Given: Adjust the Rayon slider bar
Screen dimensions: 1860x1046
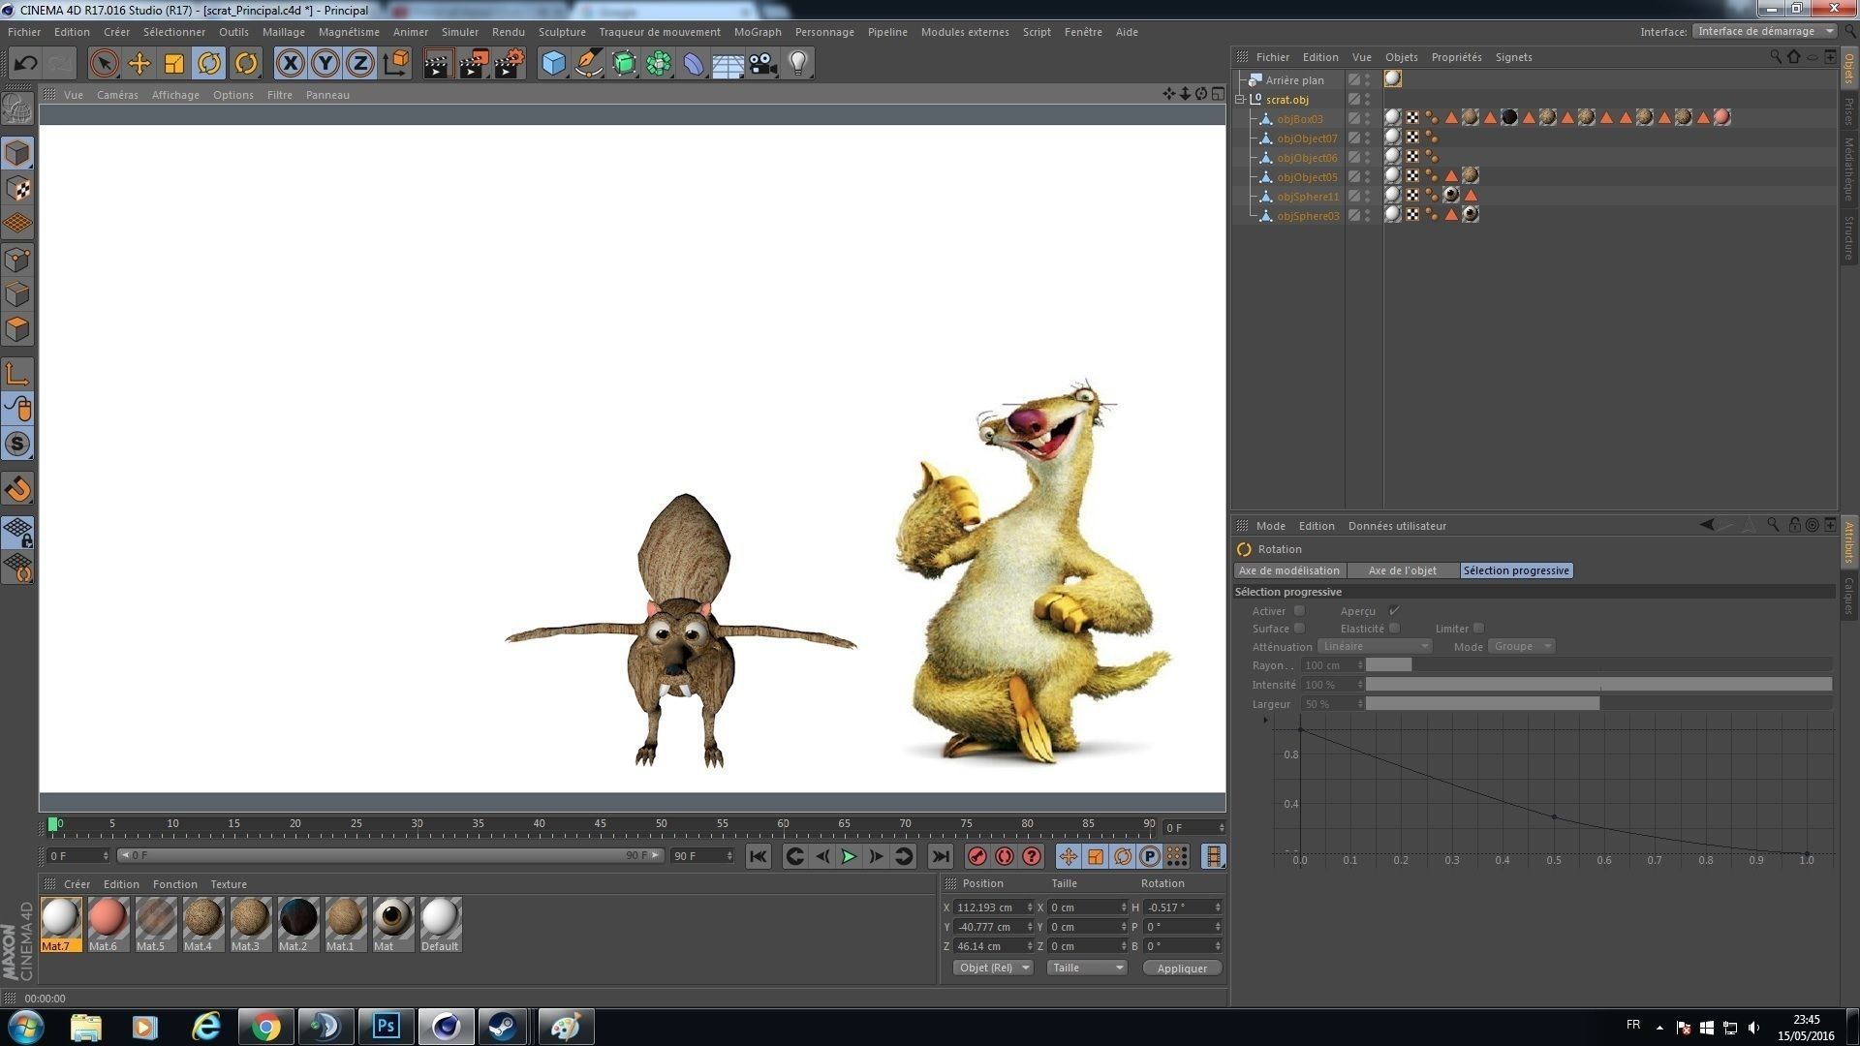Looking at the screenshot, I should pyautogui.click(x=1598, y=665).
